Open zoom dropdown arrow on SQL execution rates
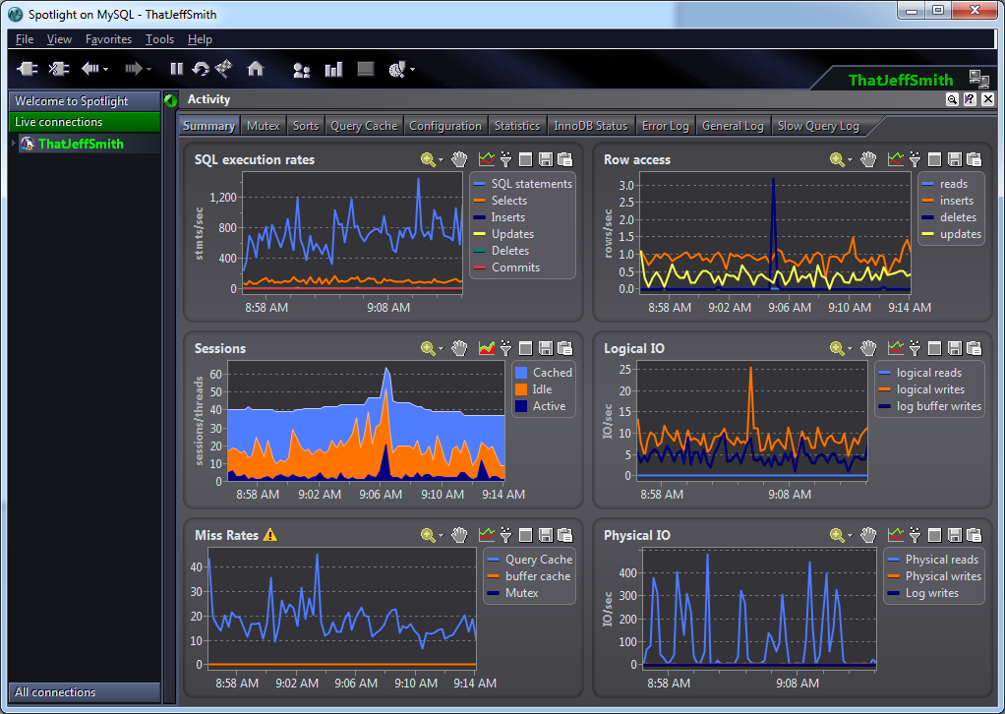The width and height of the screenshot is (1005, 714). point(441,160)
